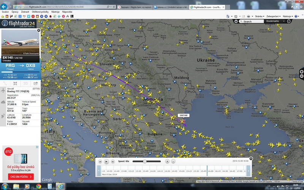Click the Google logo on map
Screen dimensions: 304x190
[x=47, y=180]
